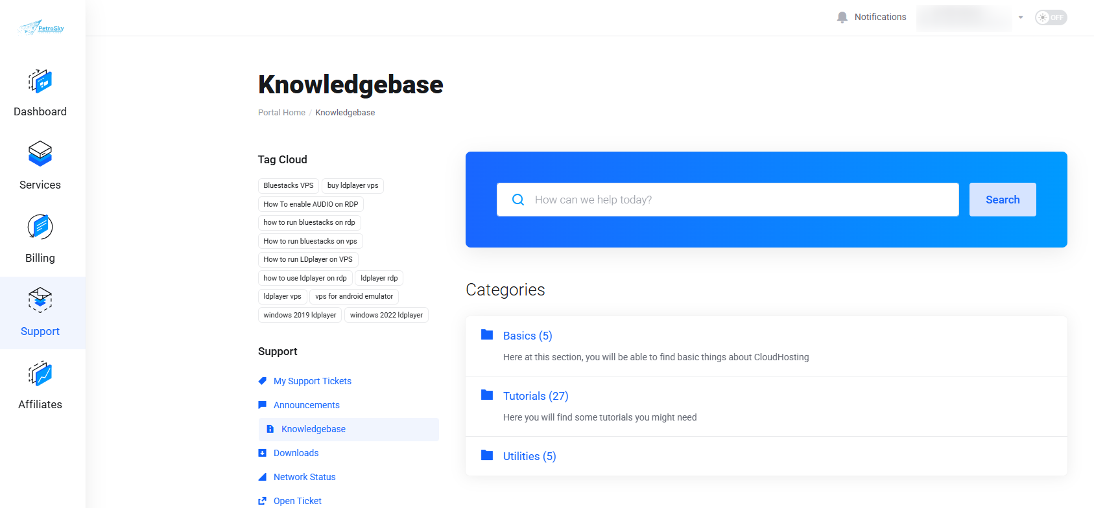Open Announcements link

pyautogui.click(x=307, y=405)
